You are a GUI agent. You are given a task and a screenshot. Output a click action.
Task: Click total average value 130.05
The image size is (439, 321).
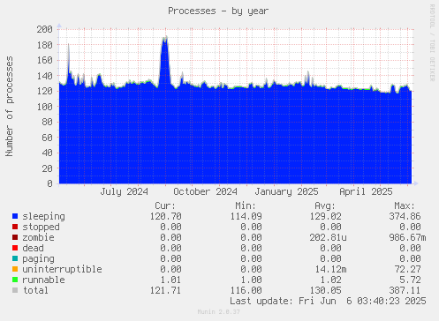(325, 290)
